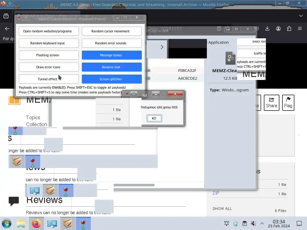Click the Share button on Archive page
This screenshot has width=307, height=230.
tap(271, 103)
